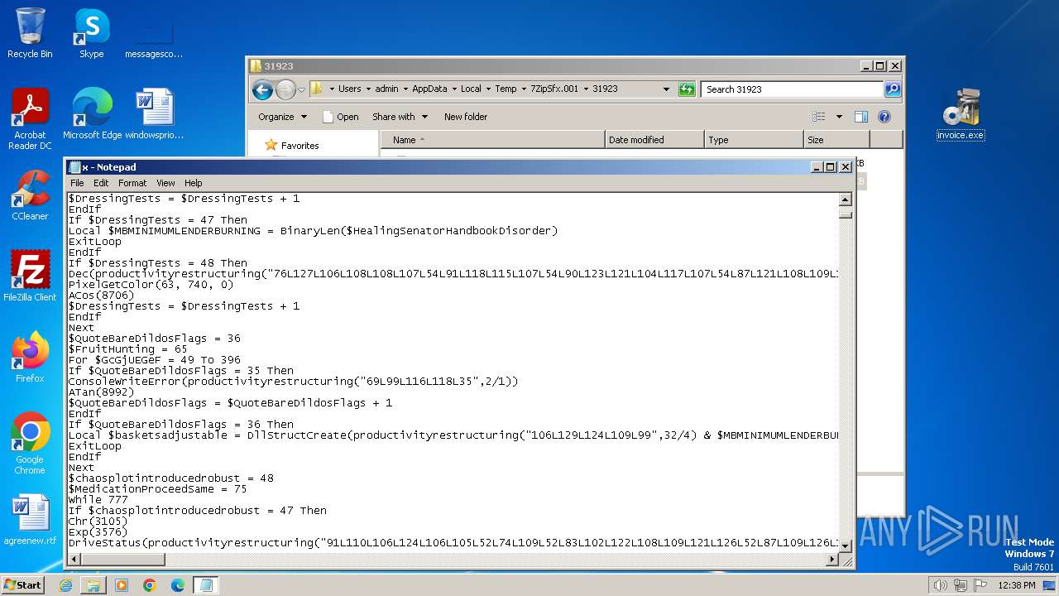Viewport: 1059px width, 596px height.
Task: Click the Local breadcrumb in address bar
Action: (471, 89)
